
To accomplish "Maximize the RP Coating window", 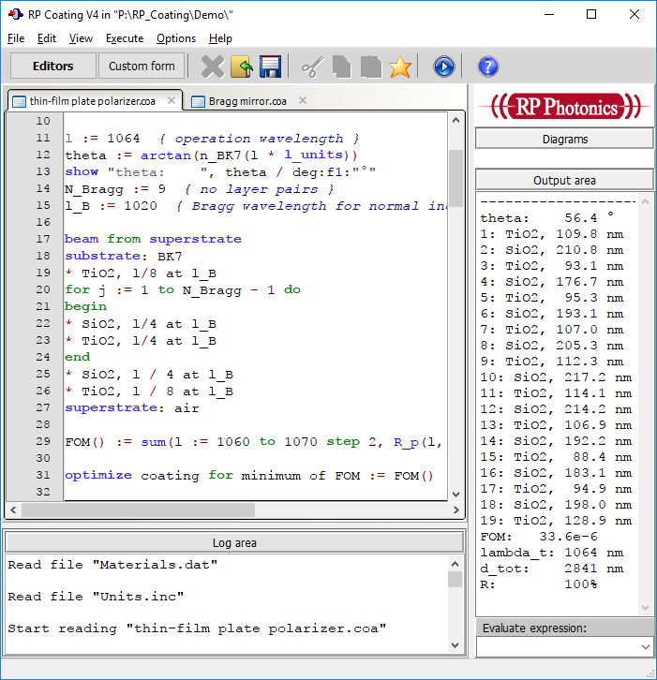I will [591, 14].
